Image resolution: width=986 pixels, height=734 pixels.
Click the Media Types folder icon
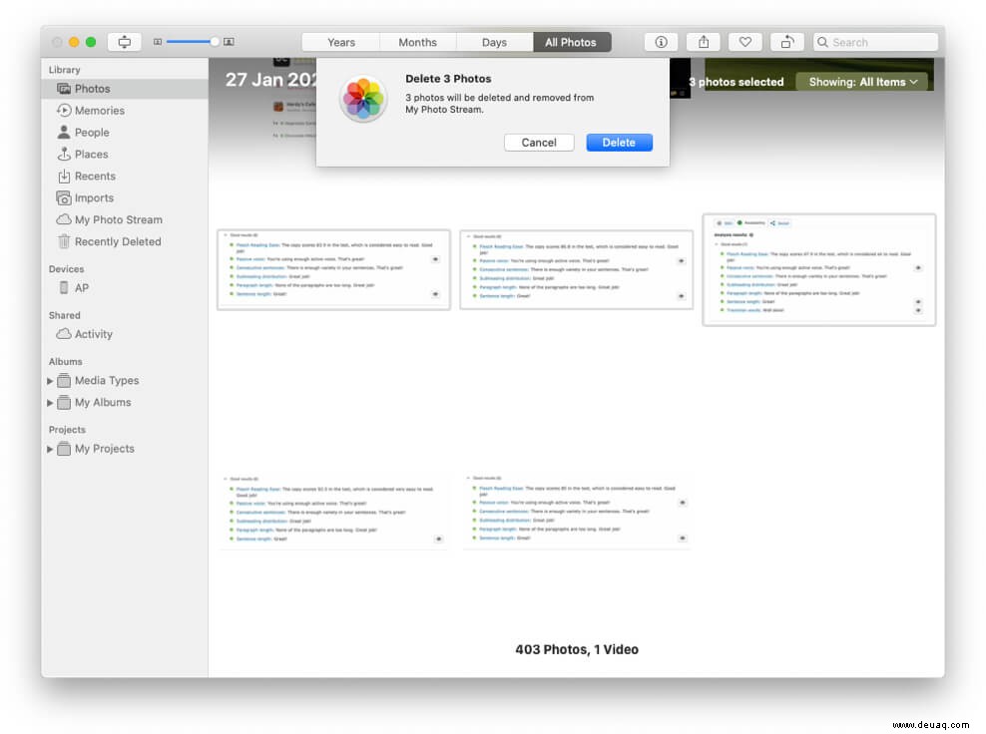pos(64,380)
